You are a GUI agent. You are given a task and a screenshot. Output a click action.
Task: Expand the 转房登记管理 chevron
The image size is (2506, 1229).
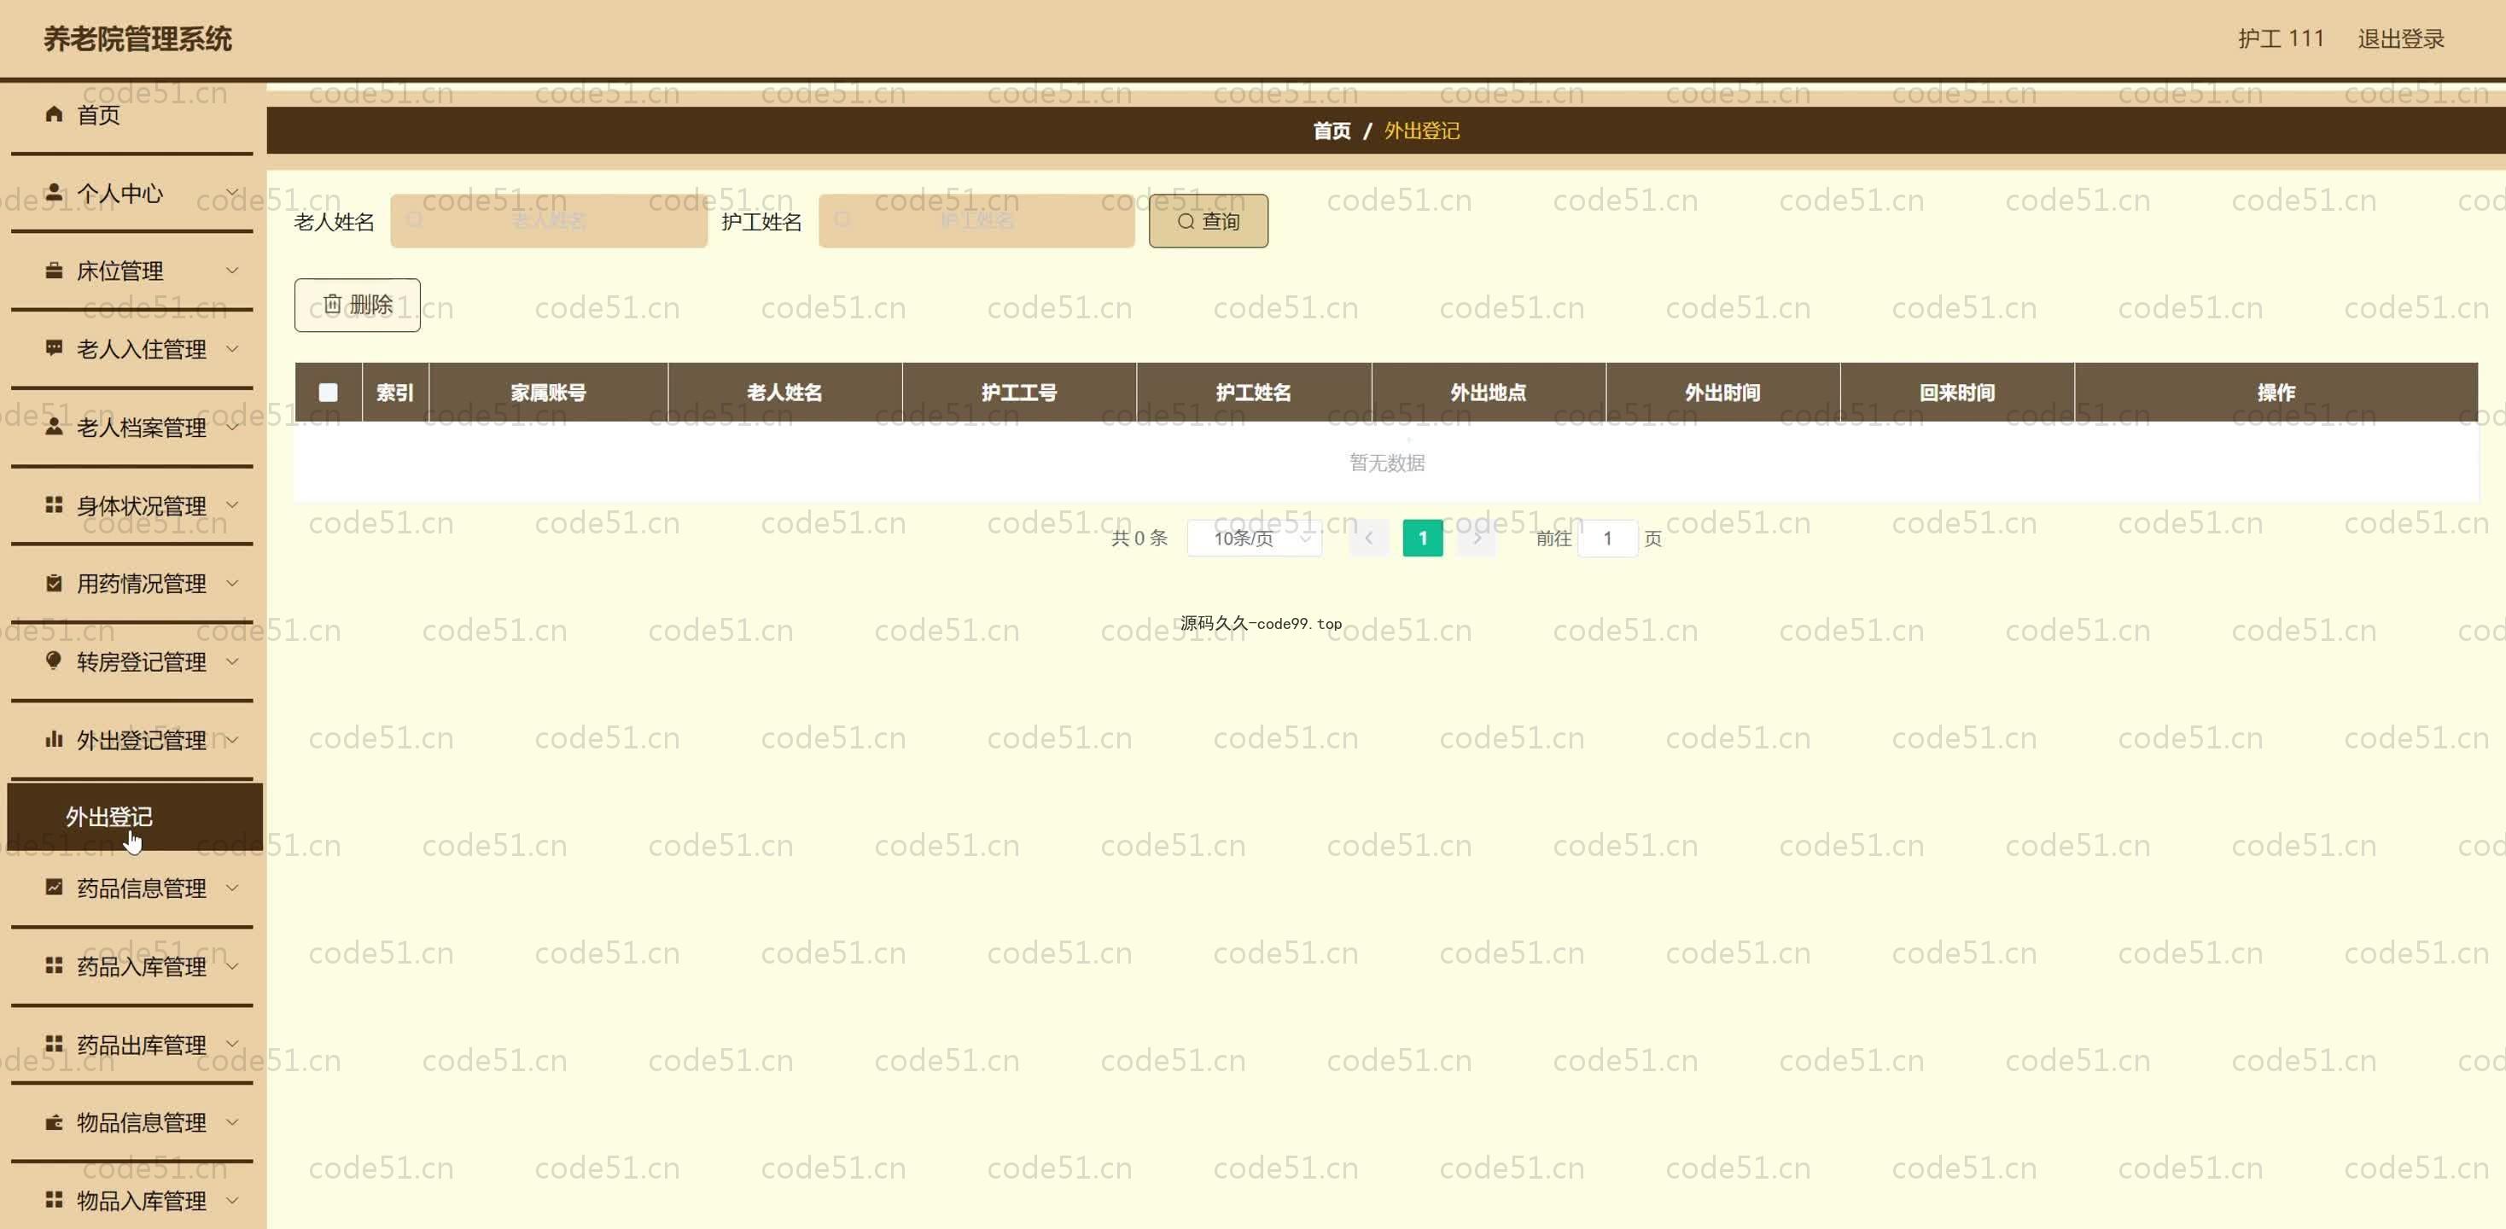point(232,661)
